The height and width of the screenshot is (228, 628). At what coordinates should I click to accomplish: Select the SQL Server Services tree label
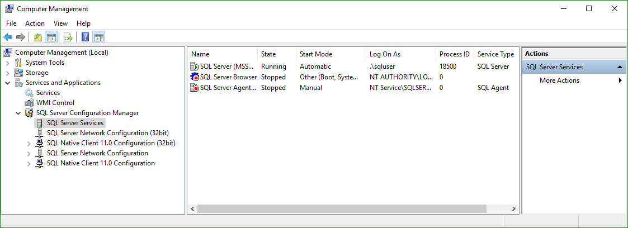pos(75,123)
